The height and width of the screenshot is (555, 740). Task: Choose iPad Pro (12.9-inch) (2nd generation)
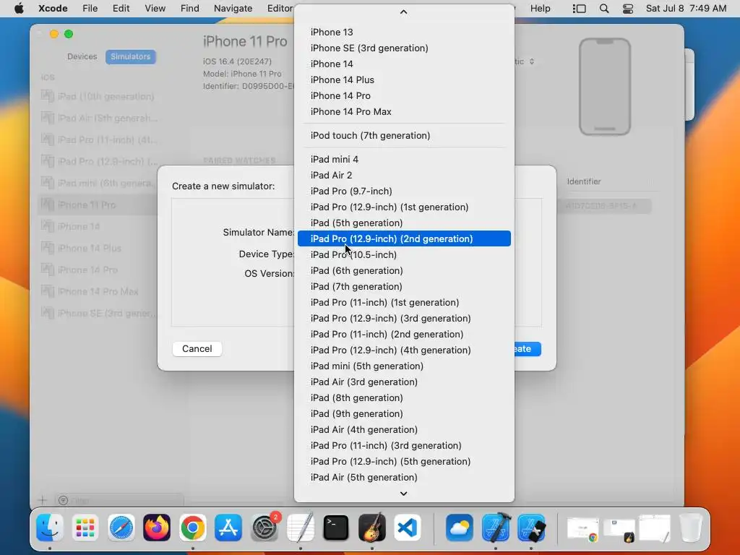point(404,238)
